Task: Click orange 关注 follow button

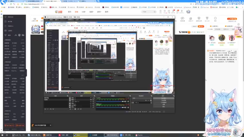Action: (x=201, y=26)
